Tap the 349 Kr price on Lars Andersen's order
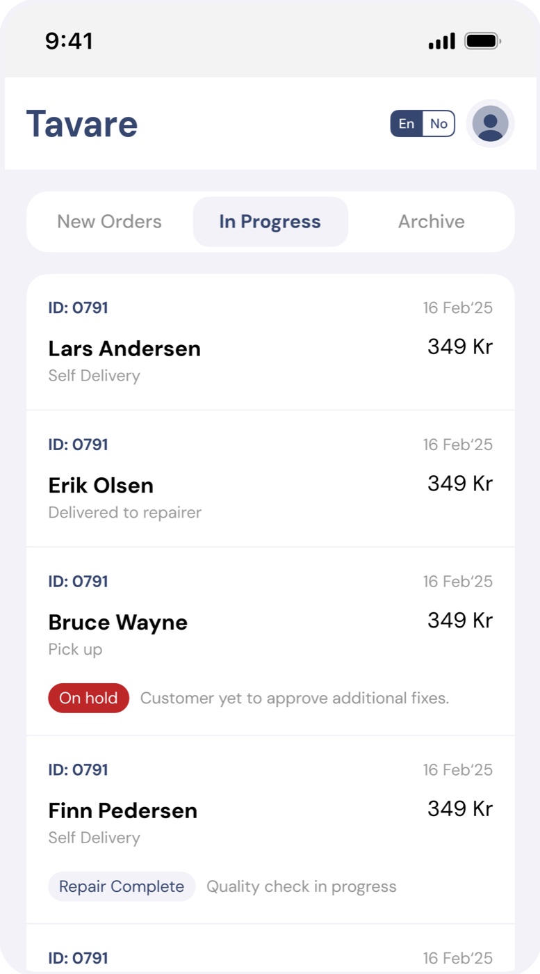Image resolution: width=540 pixels, height=974 pixels. [460, 346]
